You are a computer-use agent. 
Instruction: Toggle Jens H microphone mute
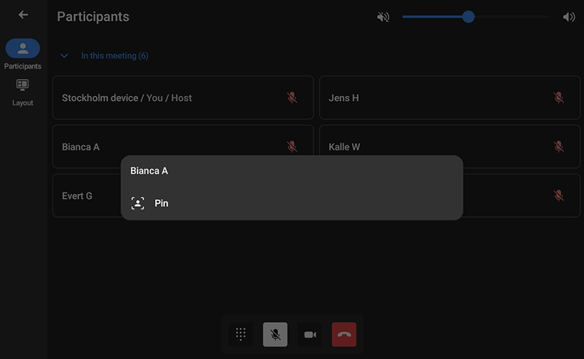tap(559, 98)
